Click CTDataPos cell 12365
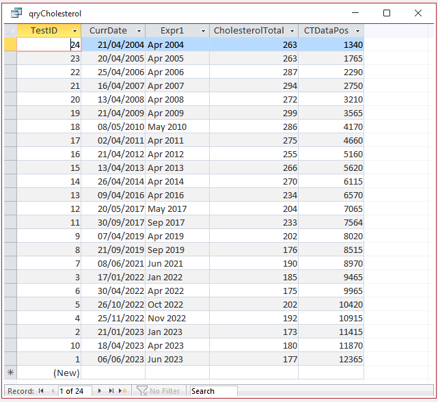 click(x=331, y=359)
